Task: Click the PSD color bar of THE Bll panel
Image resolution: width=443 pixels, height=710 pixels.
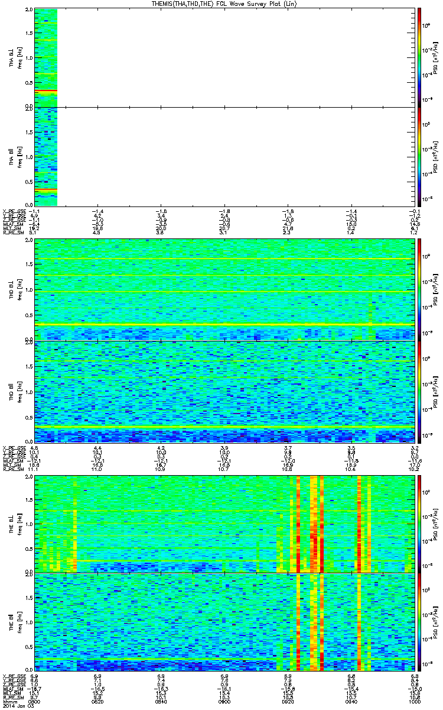Action: tap(419, 622)
